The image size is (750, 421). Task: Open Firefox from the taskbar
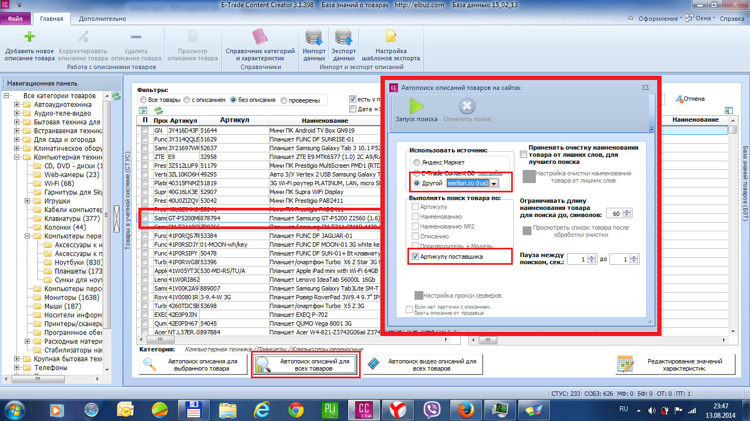click(x=466, y=409)
